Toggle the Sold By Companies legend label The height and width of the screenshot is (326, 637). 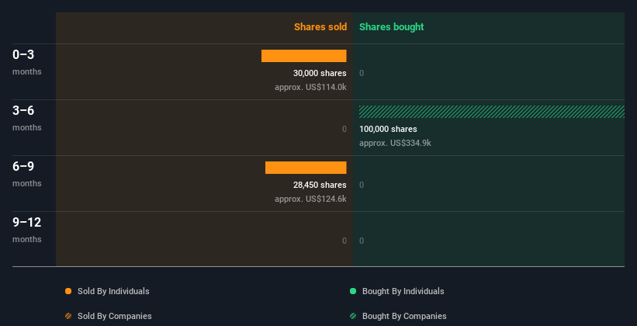[x=114, y=316]
